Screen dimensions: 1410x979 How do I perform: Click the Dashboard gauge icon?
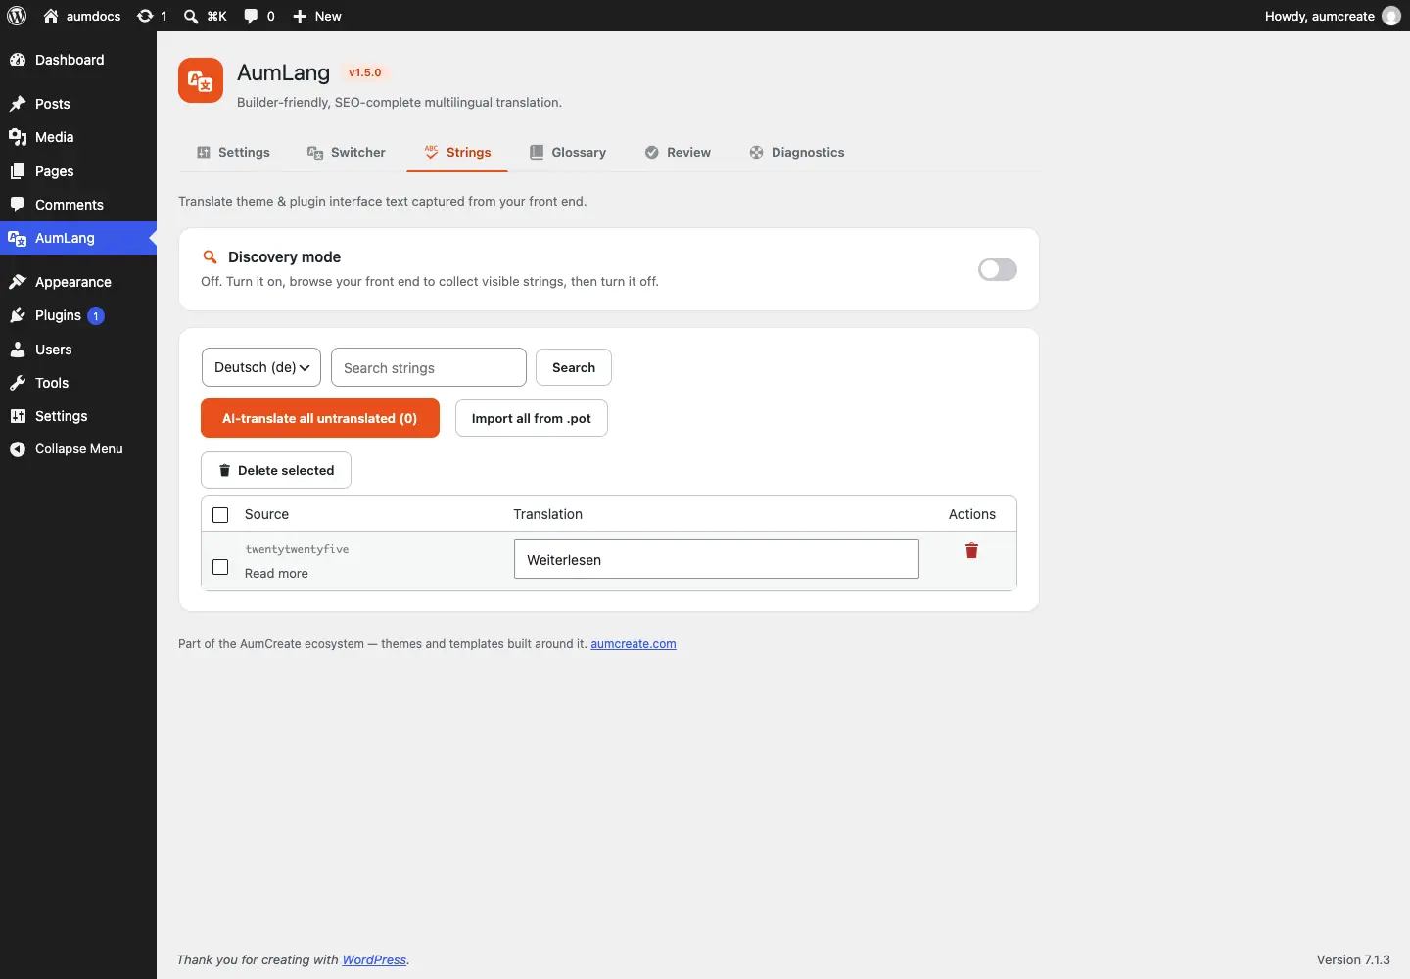(x=18, y=60)
